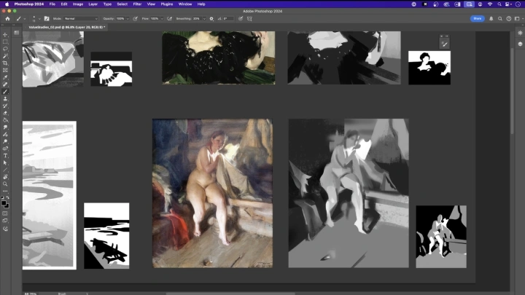The width and height of the screenshot is (525, 295).
Task: Toggle the brush settings panel button
Action: click(x=47, y=18)
